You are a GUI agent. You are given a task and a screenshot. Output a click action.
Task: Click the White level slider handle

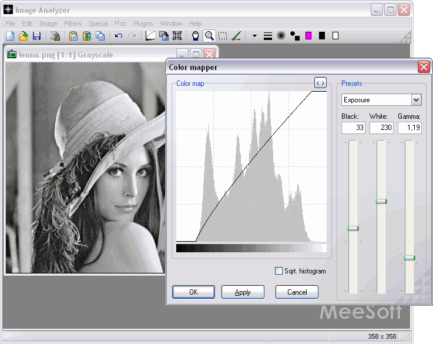pyautogui.click(x=381, y=202)
